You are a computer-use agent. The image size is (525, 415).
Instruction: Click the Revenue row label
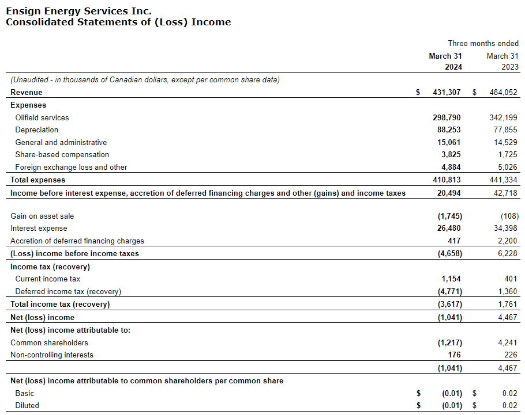point(27,92)
